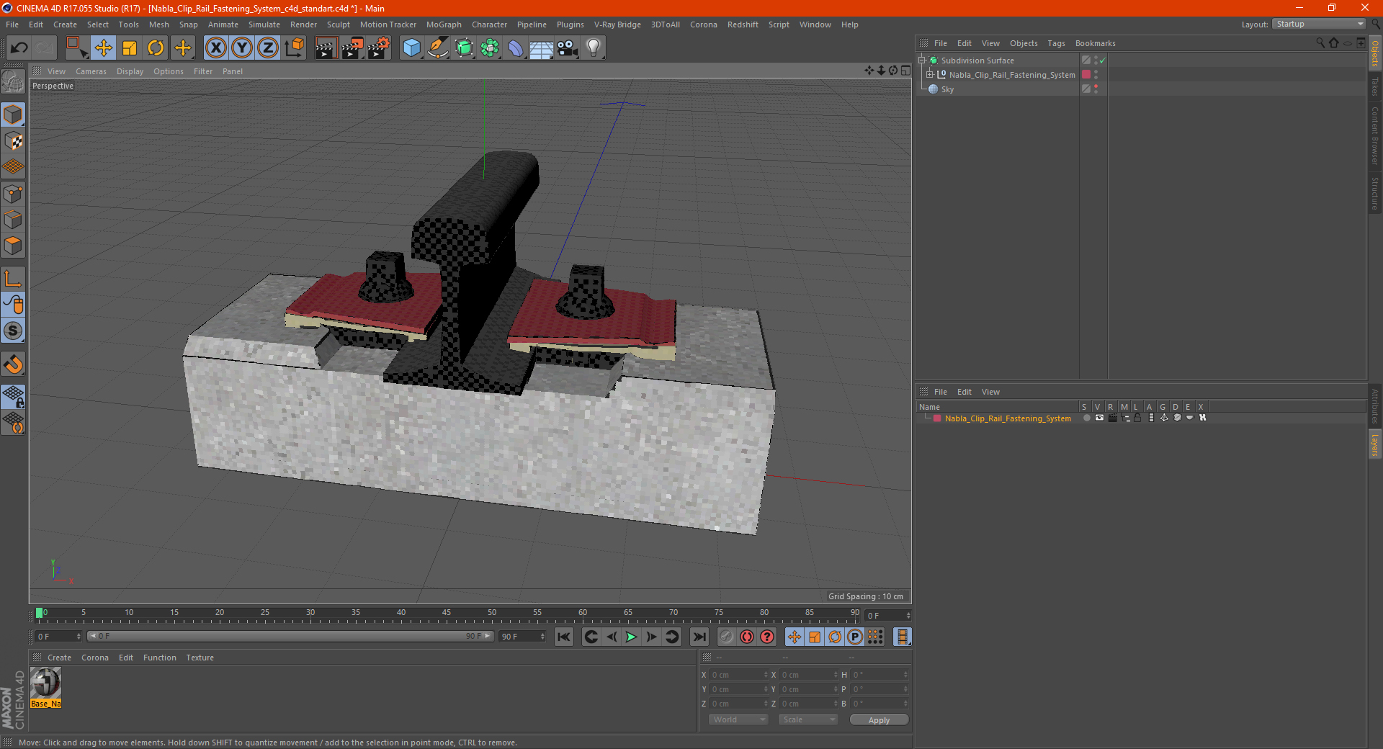Go to end of animation

click(699, 637)
